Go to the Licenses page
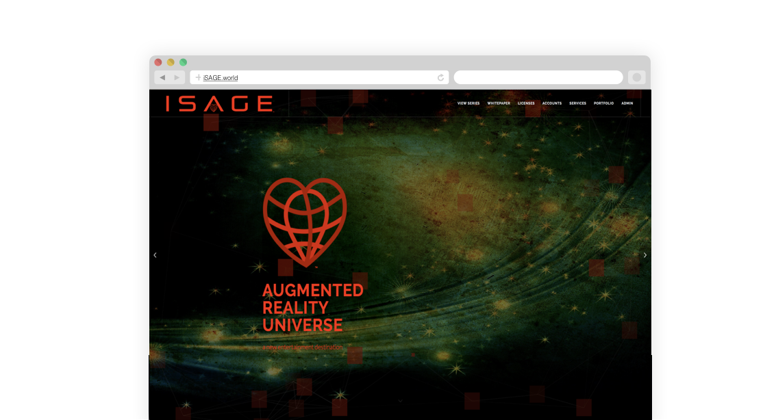 coord(526,103)
